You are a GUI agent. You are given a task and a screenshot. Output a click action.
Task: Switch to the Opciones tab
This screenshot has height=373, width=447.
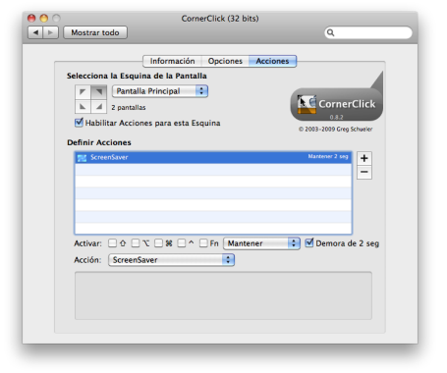click(225, 61)
